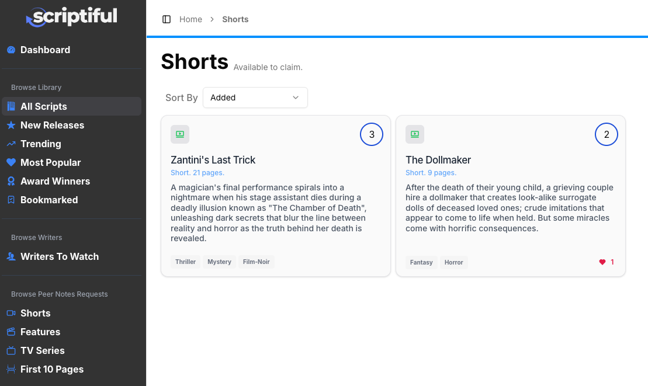Click the Trending chart icon
The image size is (648, 386).
pyautogui.click(x=11, y=144)
